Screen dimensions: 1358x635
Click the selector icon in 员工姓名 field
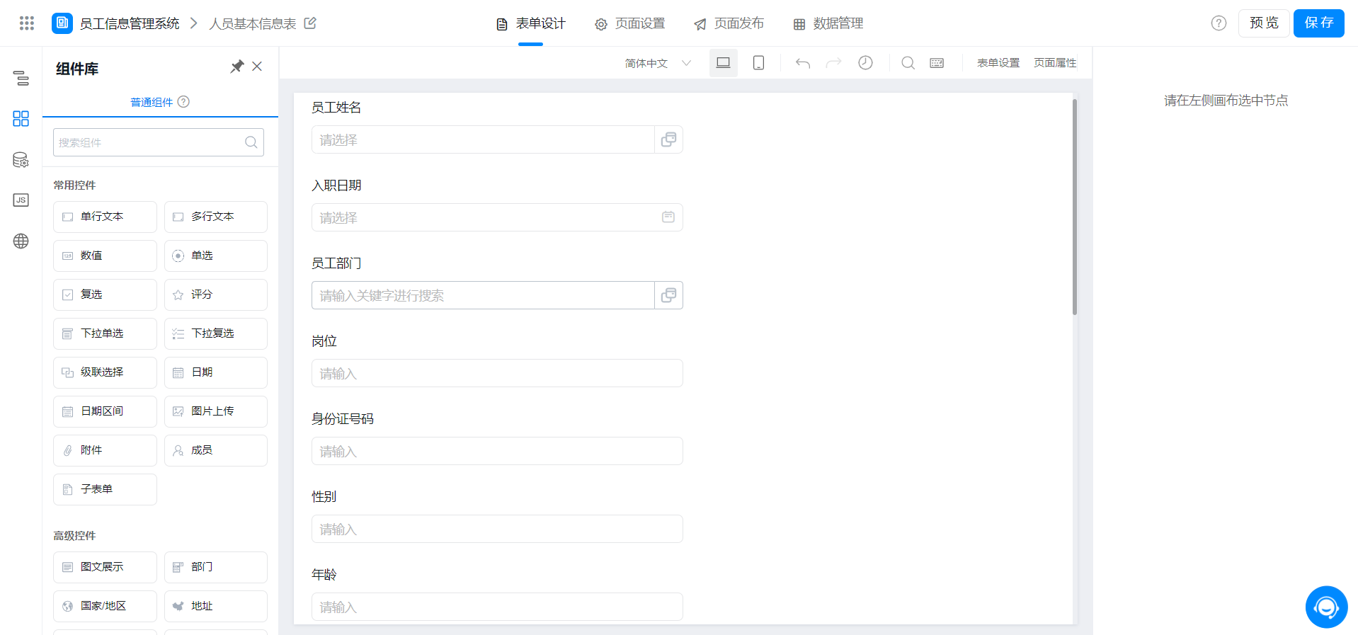coord(668,139)
